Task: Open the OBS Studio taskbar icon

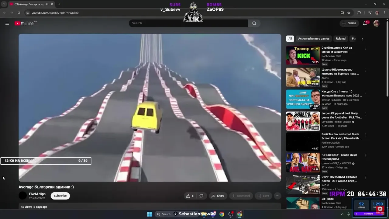Action: (231, 214)
